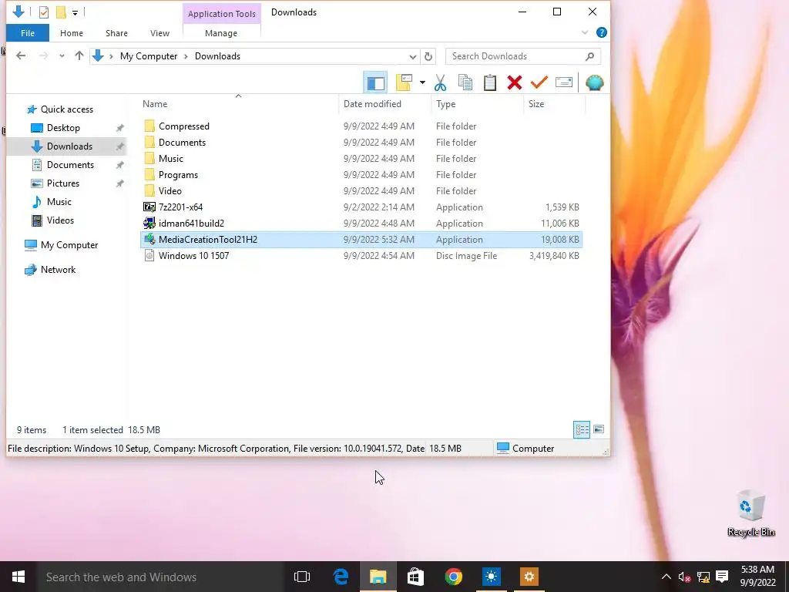Click the Cut scissors icon in toolbar

point(440,83)
